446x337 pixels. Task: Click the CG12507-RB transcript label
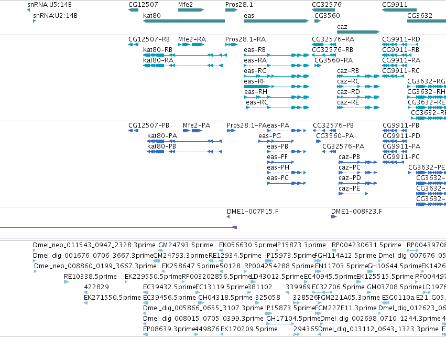point(149,39)
